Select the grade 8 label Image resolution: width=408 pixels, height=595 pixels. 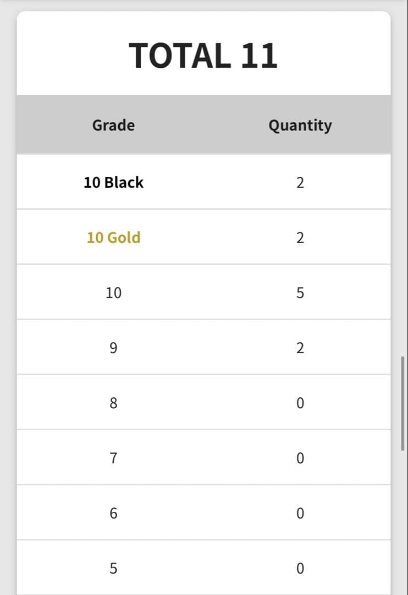pos(113,403)
